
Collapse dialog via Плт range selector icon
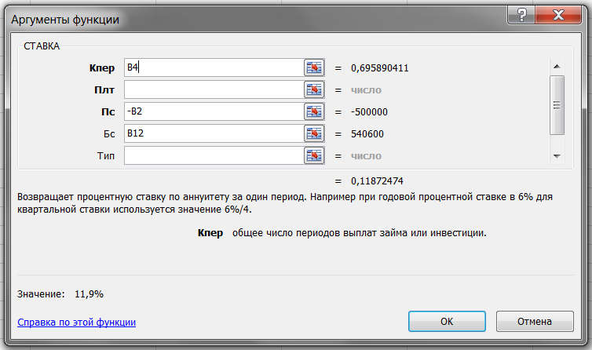[314, 89]
